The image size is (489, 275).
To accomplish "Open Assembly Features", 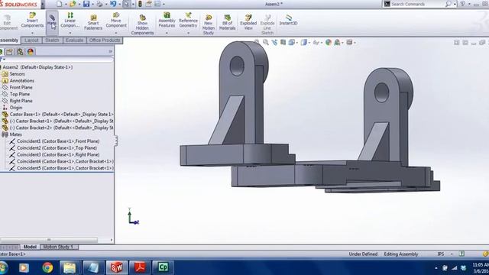I will pos(167,21).
